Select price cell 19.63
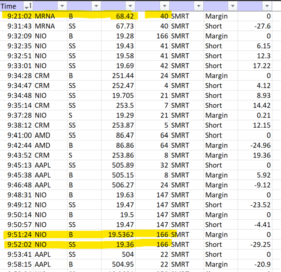Viewport: 281px width, 272px height. (118, 195)
